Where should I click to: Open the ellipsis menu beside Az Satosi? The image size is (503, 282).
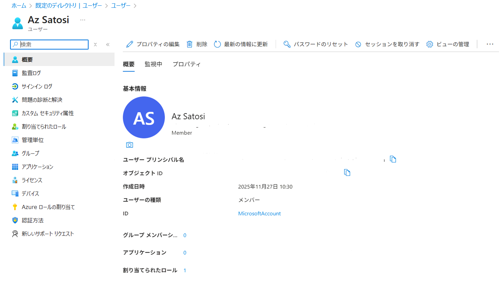82,20
